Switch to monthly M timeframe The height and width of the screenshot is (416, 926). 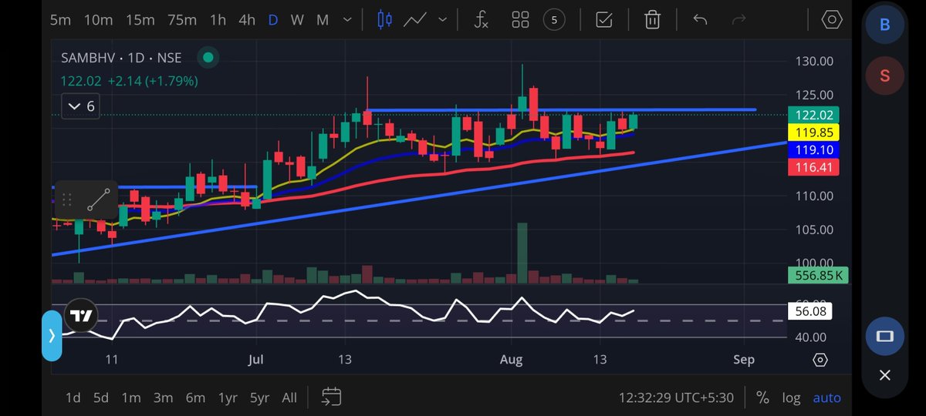323,20
